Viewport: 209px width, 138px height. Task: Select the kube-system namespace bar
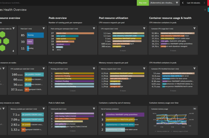[x=66, y=39]
